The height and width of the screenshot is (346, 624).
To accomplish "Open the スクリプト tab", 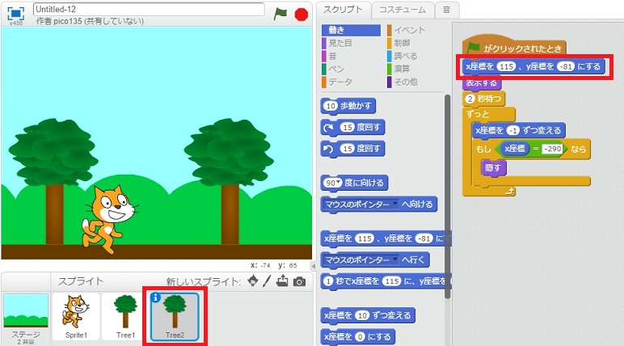I will tap(343, 10).
